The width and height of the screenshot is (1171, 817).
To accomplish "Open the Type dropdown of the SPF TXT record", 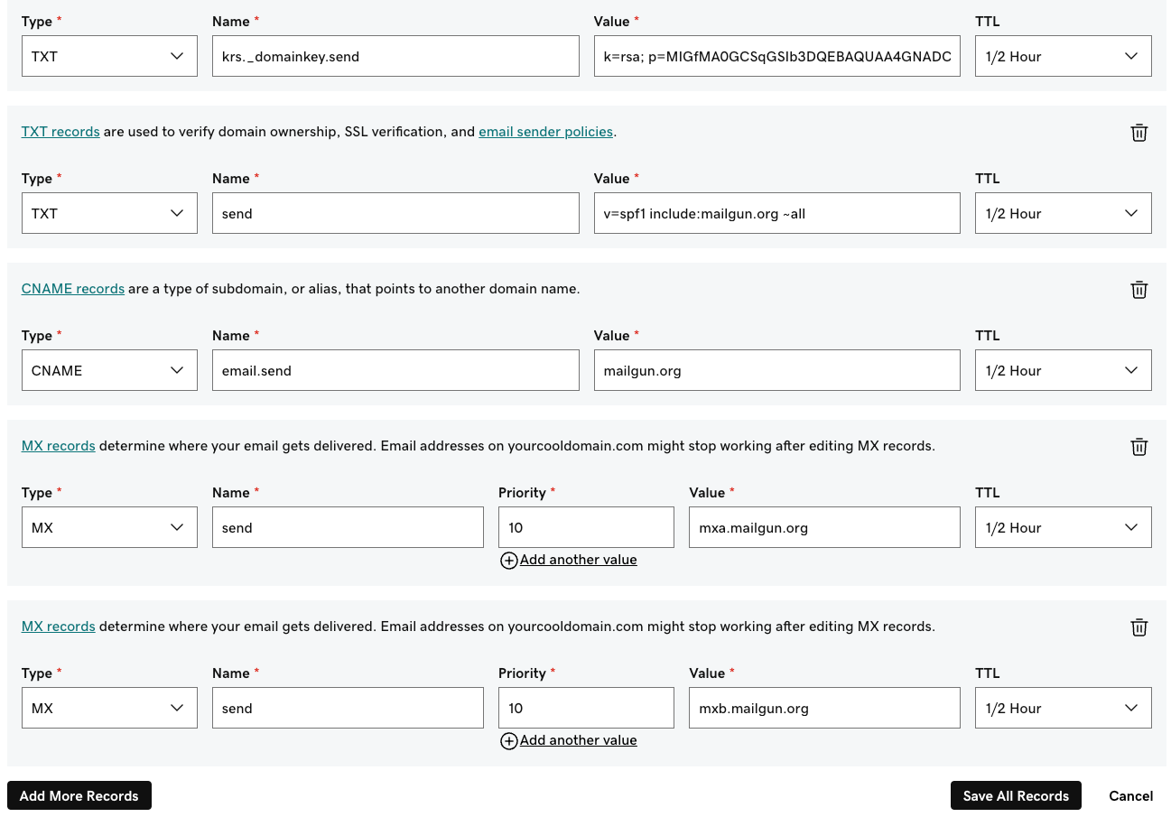I will (108, 213).
